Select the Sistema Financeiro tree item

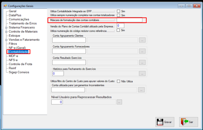(22, 27)
